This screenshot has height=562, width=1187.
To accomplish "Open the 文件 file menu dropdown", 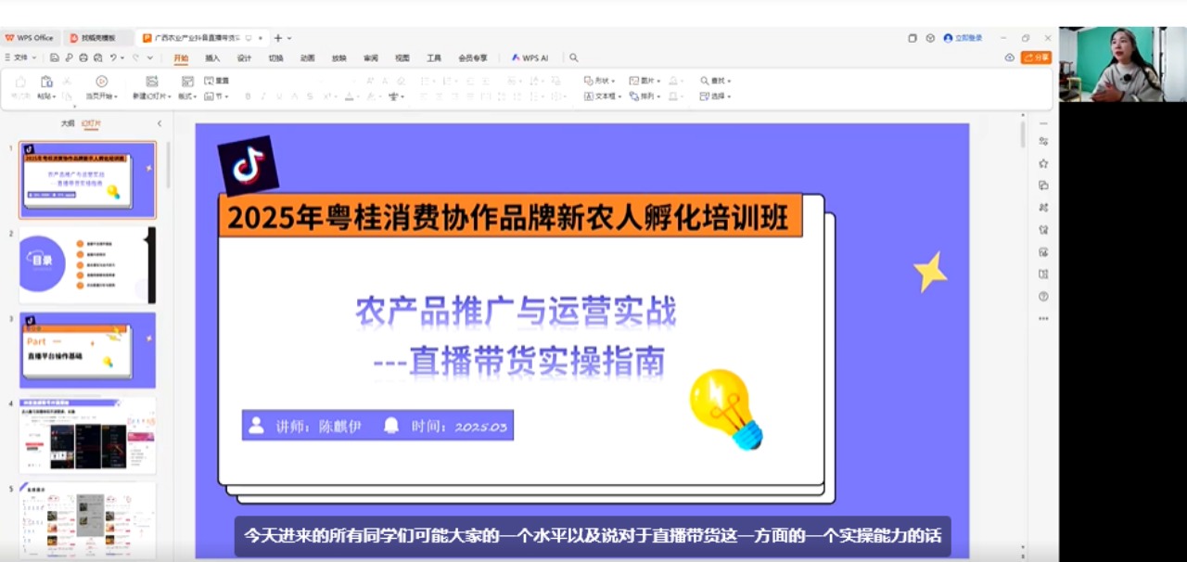I will click(x=19, y=57).
